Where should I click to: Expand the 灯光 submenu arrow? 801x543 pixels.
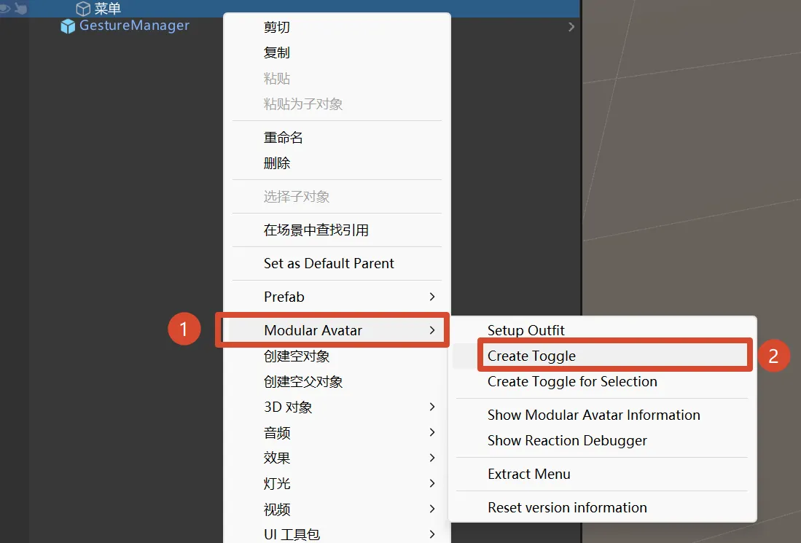(x=432, y=483)
